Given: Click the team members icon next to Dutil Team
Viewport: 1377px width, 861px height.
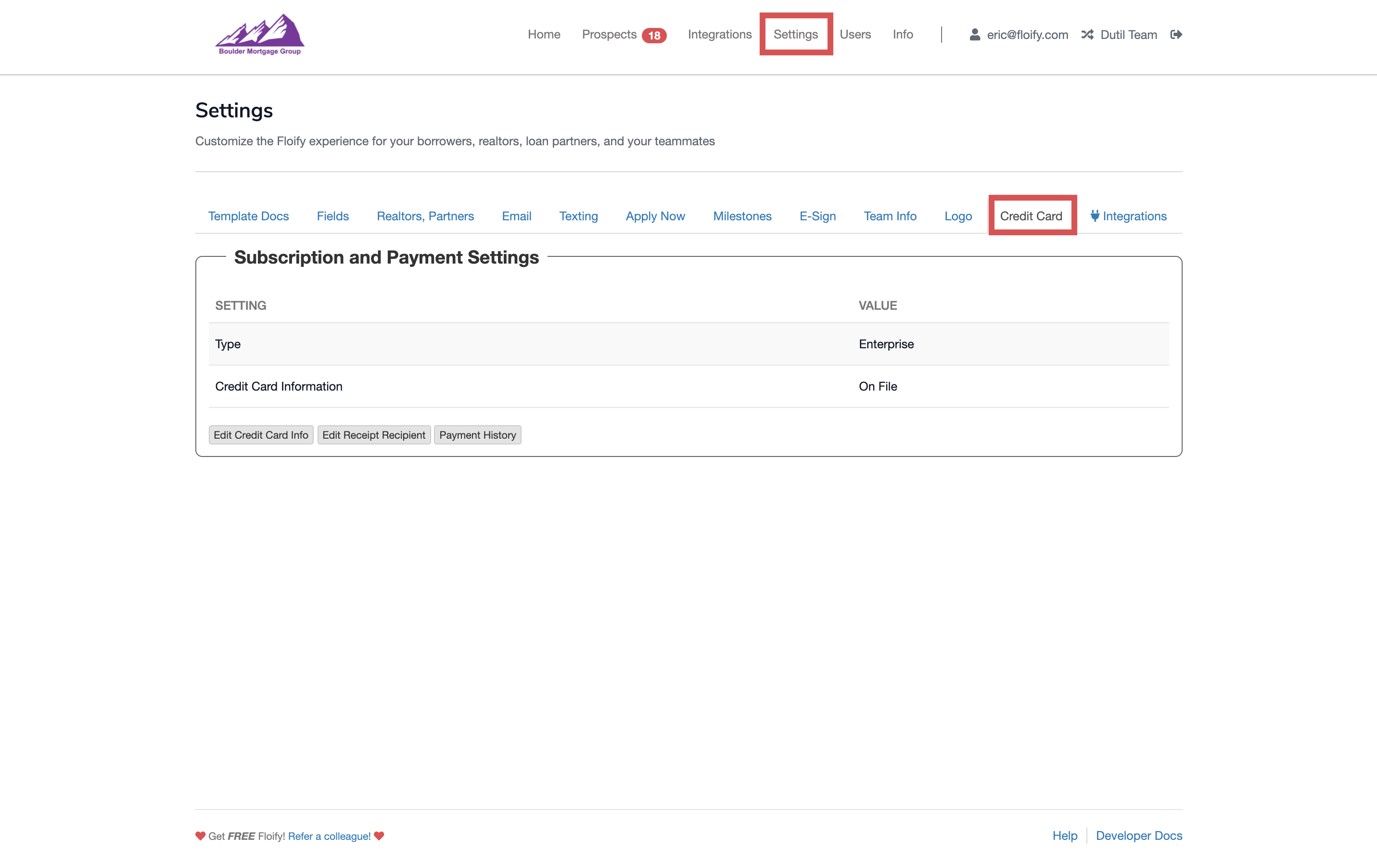Looking at the screenshot, I should (1087, 35).
